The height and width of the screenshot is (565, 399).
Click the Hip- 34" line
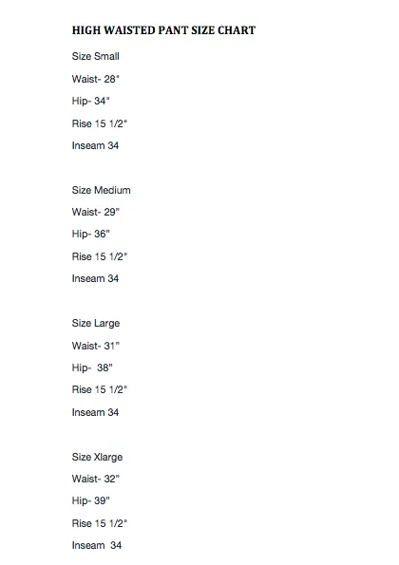coord(91,101)
